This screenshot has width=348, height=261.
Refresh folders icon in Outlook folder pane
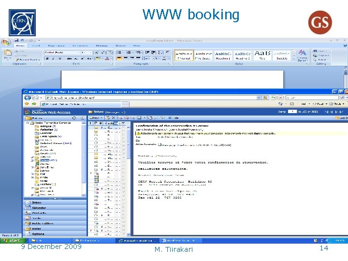pos(74,118)
